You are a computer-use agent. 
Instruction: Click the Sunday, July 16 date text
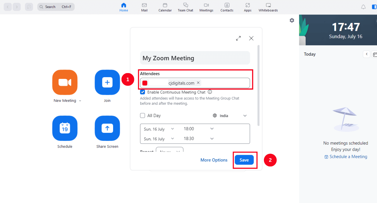pos(346,37)
